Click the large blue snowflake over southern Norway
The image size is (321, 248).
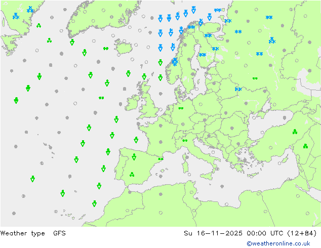point(175,62)
